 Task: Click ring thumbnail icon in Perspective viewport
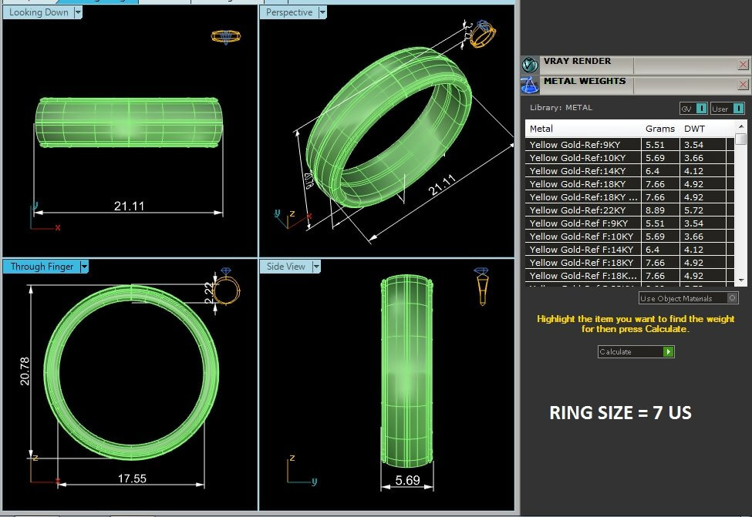[484, 33]
